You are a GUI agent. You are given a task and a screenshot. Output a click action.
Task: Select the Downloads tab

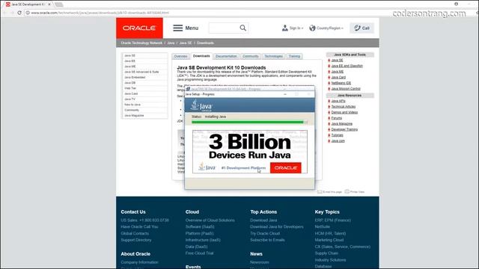[x=201, y=56]
